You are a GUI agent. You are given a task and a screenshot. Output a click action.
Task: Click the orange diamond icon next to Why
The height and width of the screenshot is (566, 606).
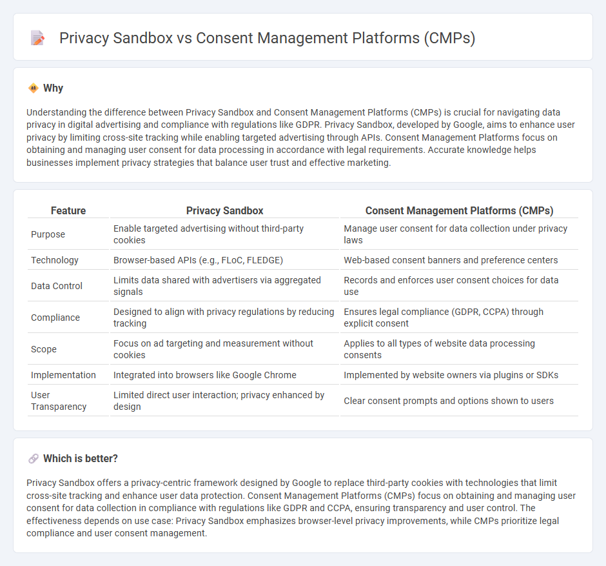[34, 88]
